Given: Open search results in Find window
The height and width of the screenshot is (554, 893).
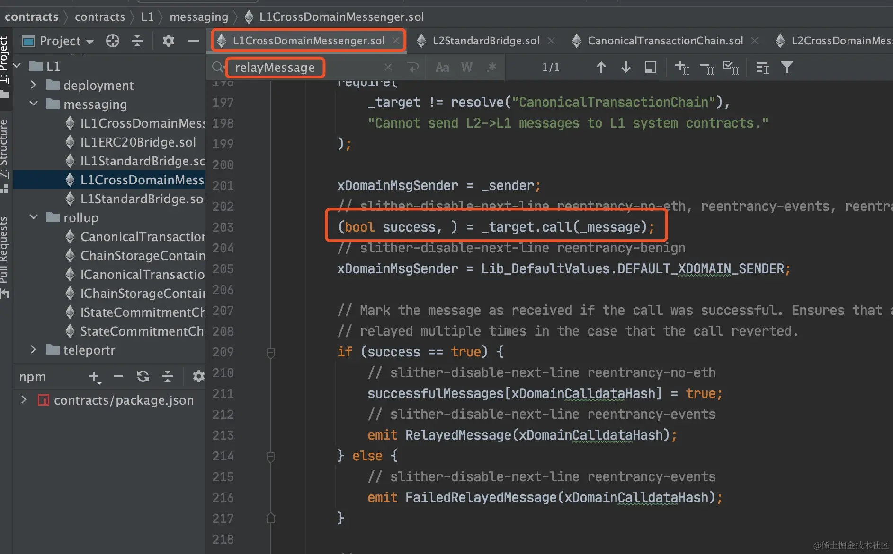Looking at the screenshot, I should tap(651, 68).
